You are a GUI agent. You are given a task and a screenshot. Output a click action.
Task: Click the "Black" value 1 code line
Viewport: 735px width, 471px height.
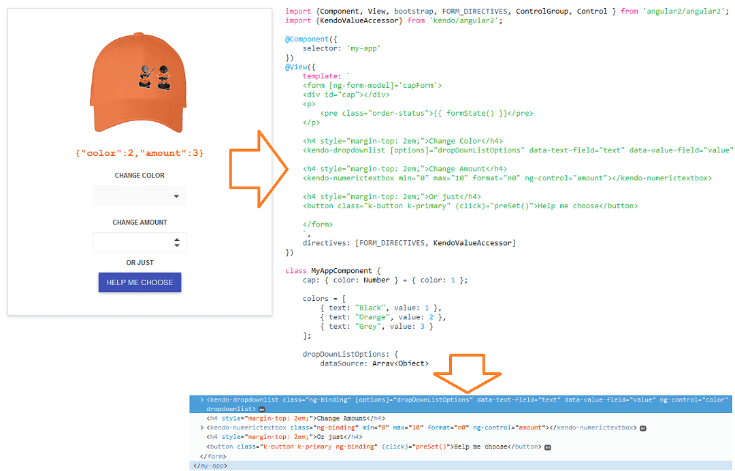(381, 308)
